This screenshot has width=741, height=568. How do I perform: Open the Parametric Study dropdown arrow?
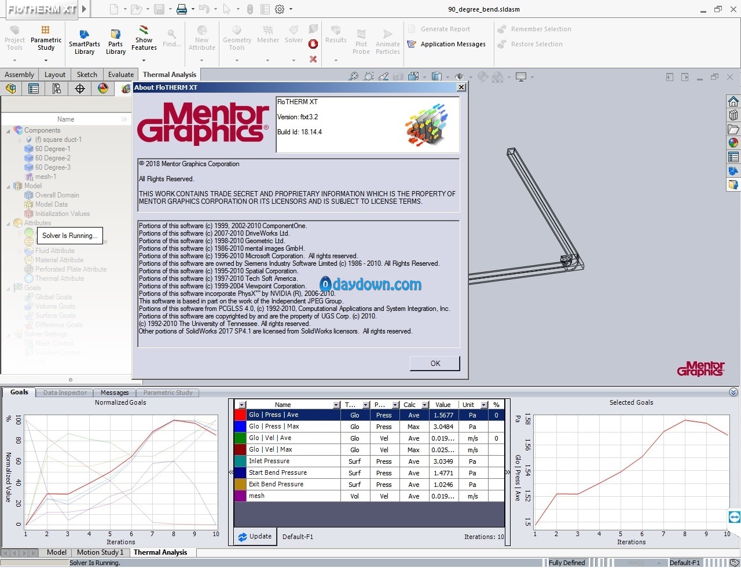pyautogui.click(x=46, y=60)
